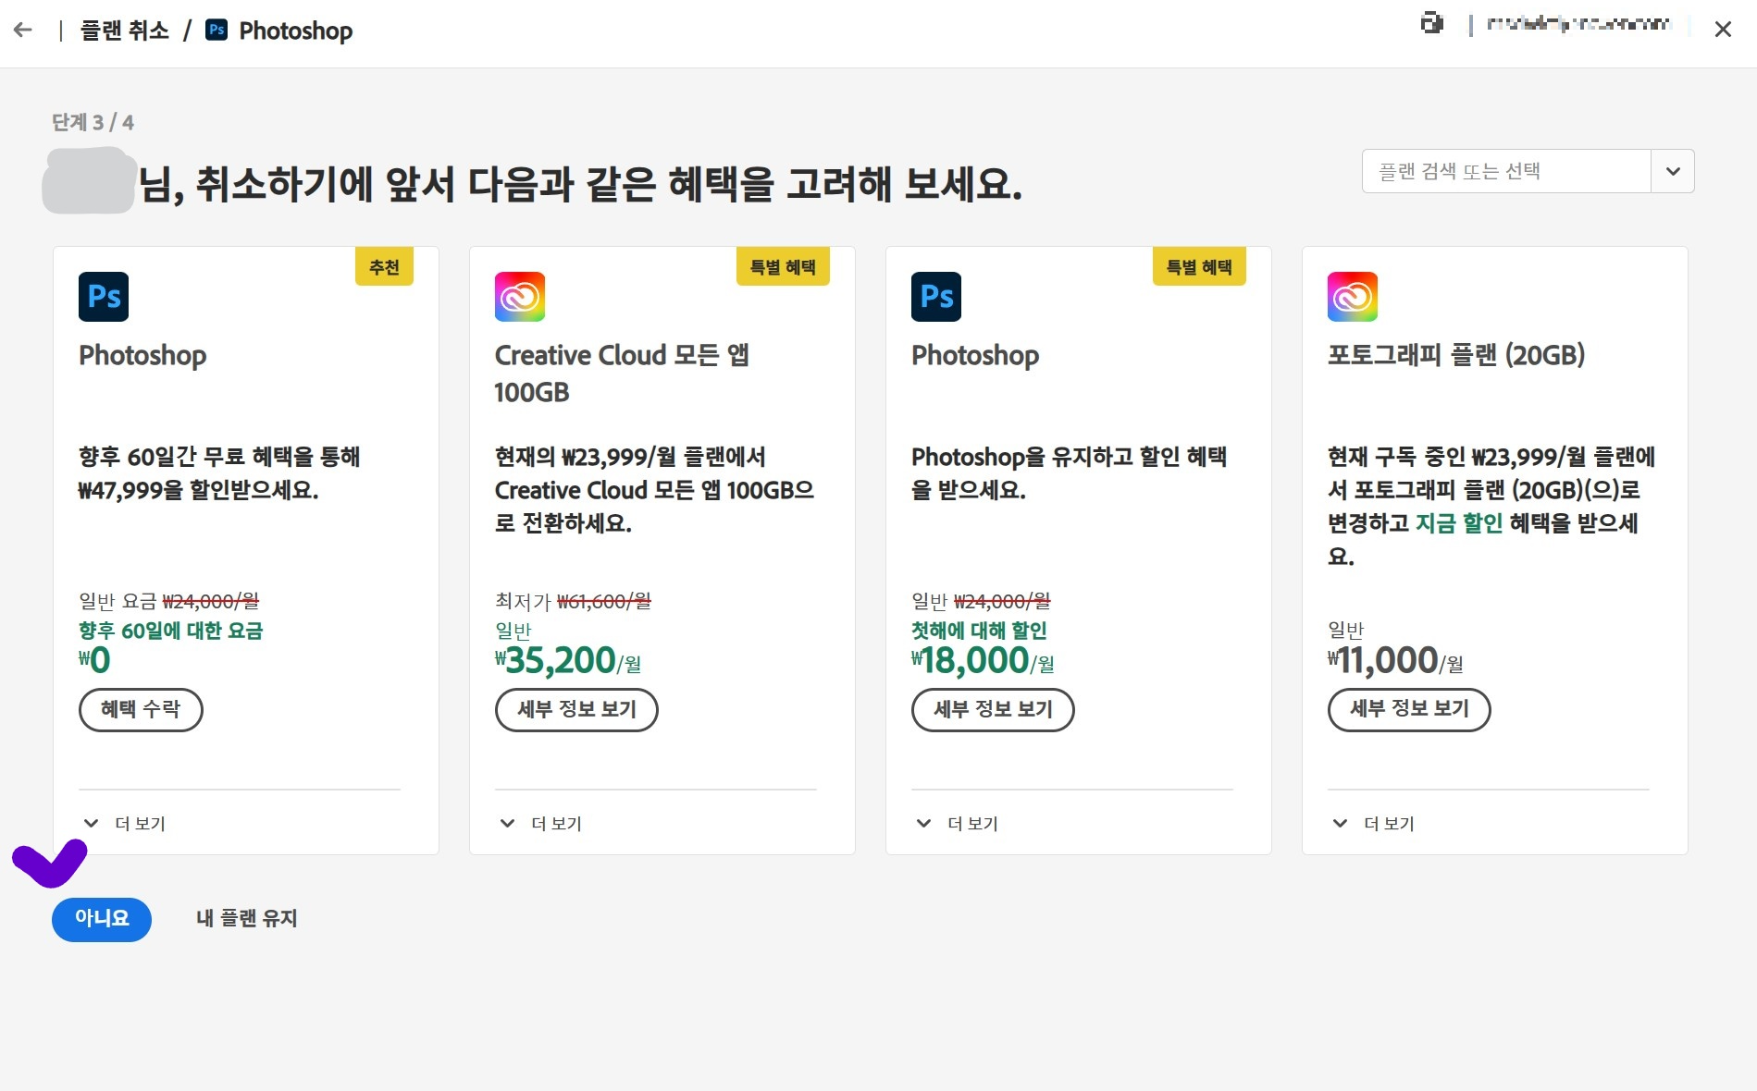The height and width of the screenshot is (1091, 1757).
Task: Click the 특별 혜택 badge on Photoshop card
Action: pyautogui.click(x=1199, y=267)
